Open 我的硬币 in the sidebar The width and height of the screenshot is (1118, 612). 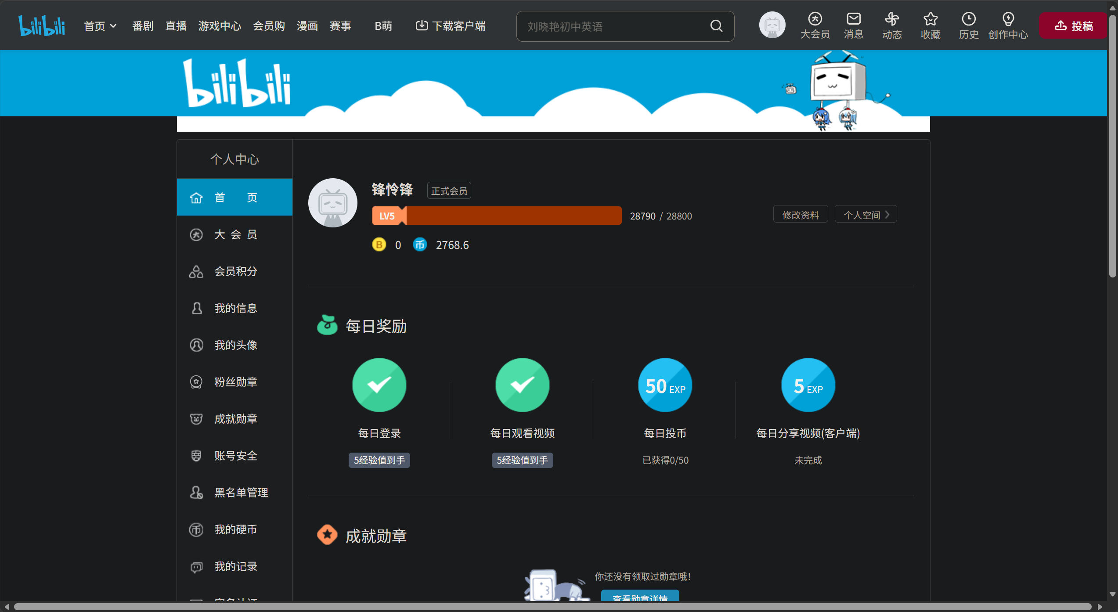click(234, 529)
